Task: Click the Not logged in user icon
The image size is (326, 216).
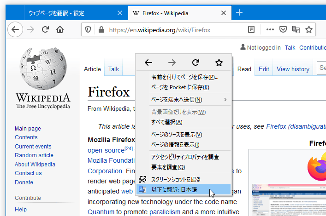Action: [x=243, y=47]
